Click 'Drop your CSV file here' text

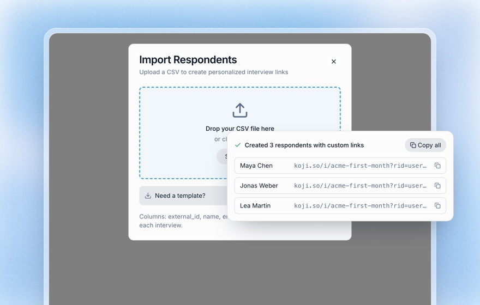240,129
